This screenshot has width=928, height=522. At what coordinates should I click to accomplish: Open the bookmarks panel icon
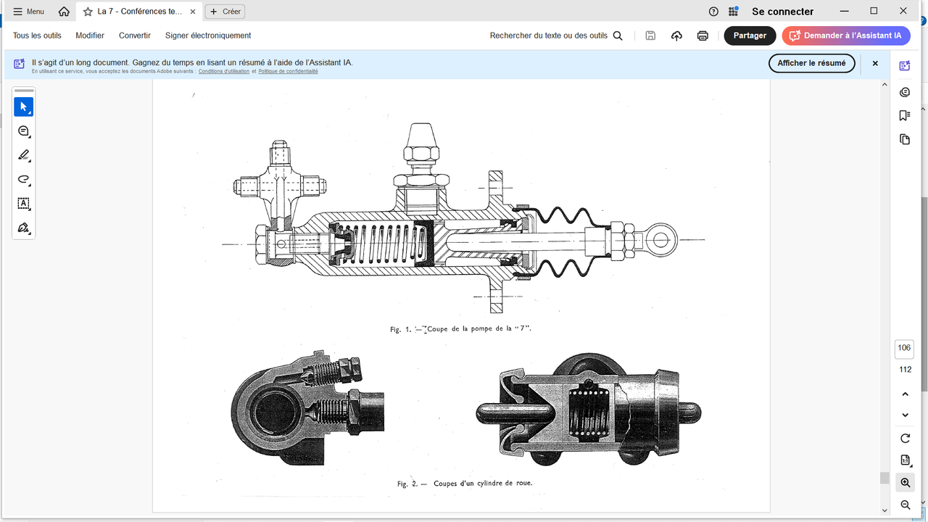click(904, 115)
